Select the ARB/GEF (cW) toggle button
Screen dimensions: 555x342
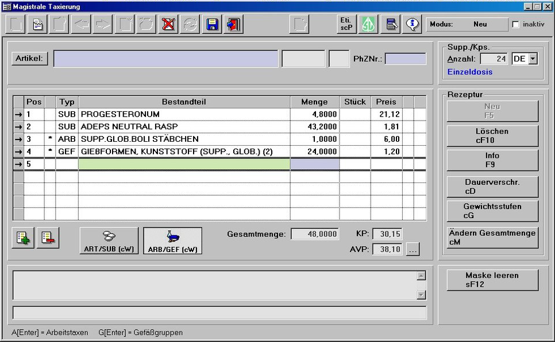[174, 240]
